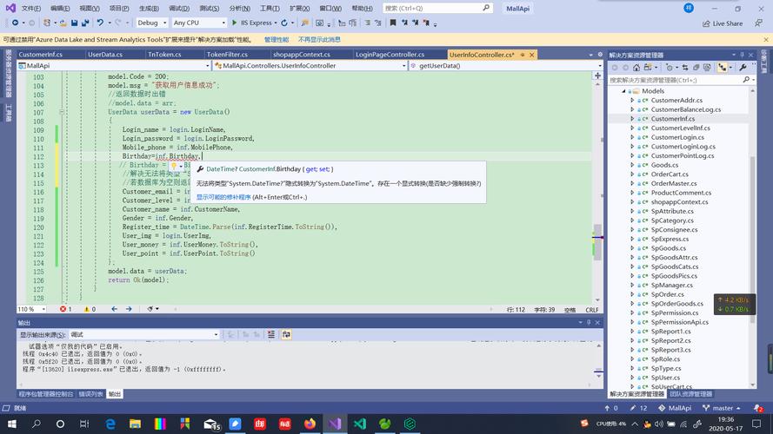Open the 调试(D) menu
Viewport: 773px width, 434px height.
[x=179, y=8]
